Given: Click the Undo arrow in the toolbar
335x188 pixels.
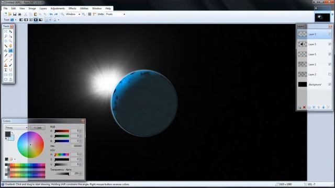Looking at the screenshot, I should [51, 14].
